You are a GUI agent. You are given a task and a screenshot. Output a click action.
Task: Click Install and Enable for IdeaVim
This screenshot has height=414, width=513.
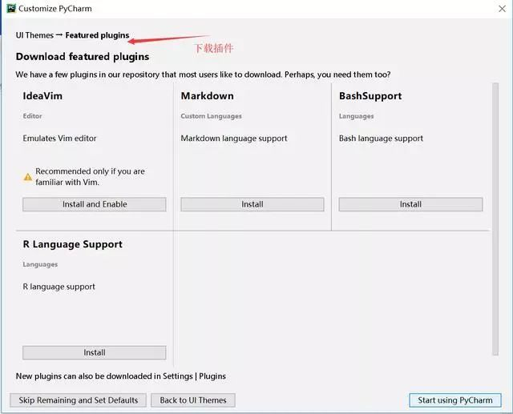coord(95,204)
